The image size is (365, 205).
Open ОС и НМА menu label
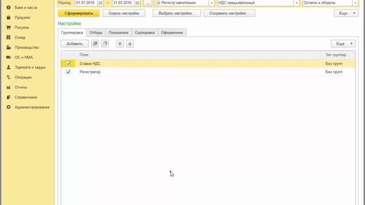click(x=24, y=57)
